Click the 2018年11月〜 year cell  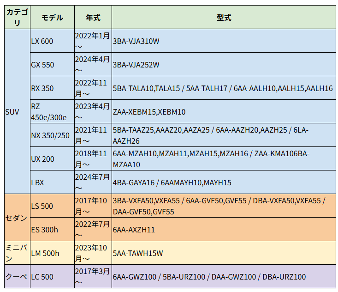(x=93, y=158)
